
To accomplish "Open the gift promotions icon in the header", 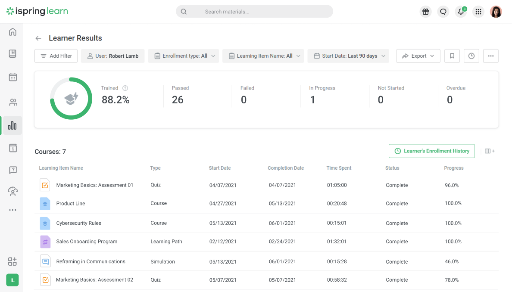I will click(425, 12).
